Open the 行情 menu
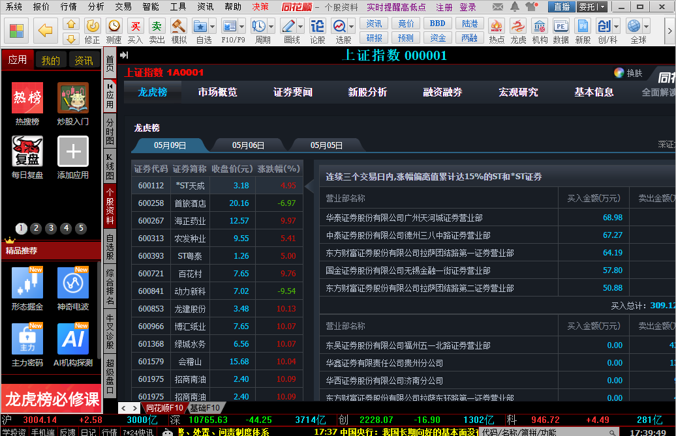 pos(69,7)
